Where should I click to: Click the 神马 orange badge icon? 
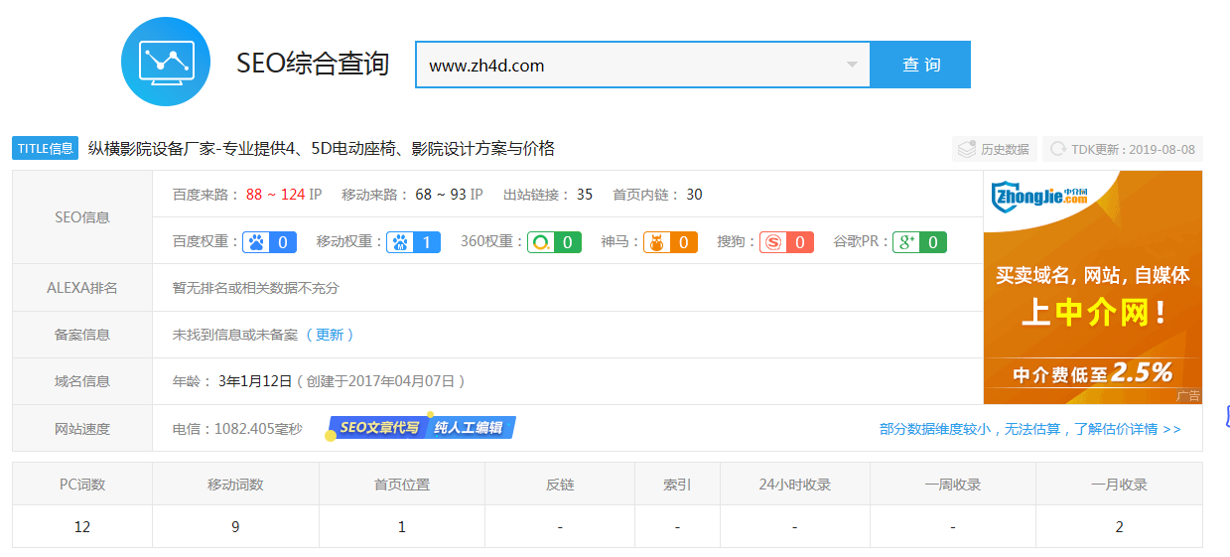click(x=670, y=241)
